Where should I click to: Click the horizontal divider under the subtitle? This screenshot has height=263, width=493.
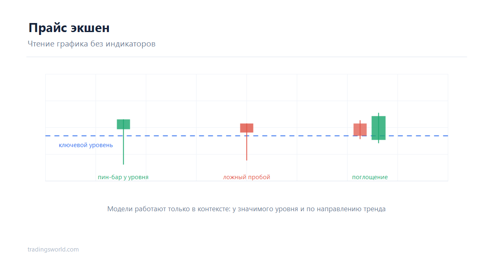[246, 57]
